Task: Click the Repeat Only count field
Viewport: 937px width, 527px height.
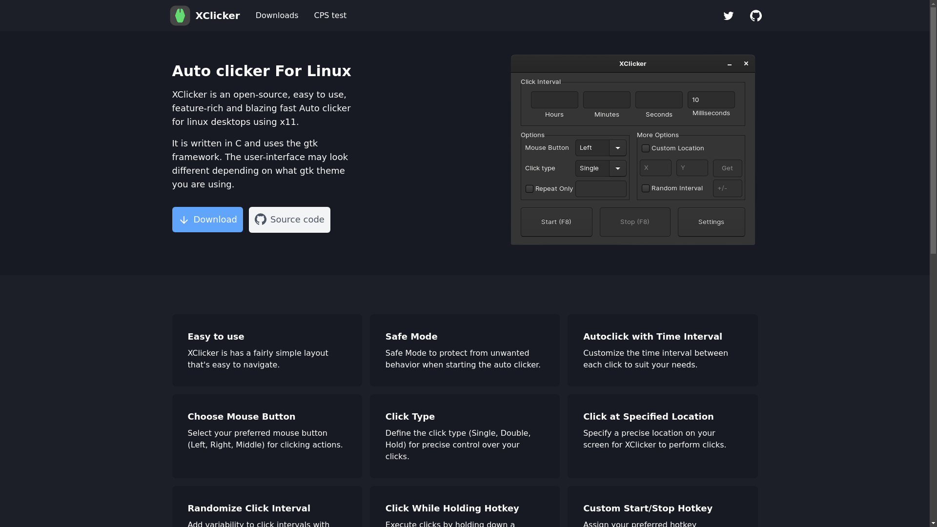Action: 601,189
